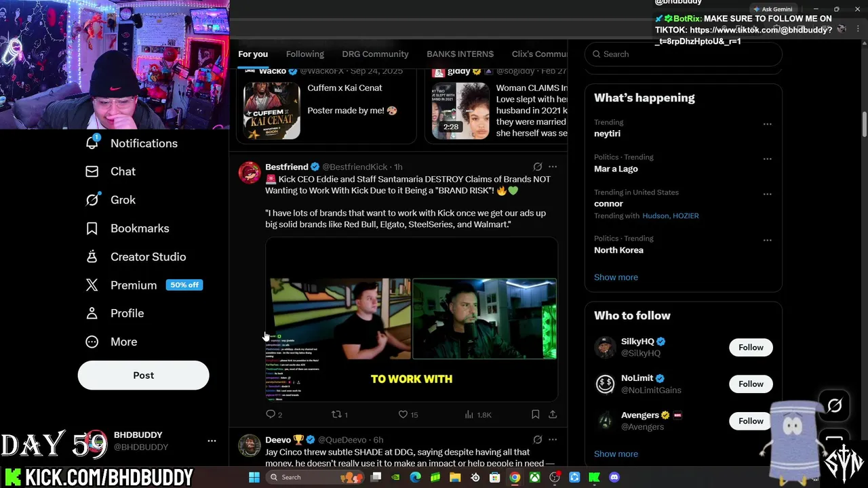Open Notifications from the sidebar bell icon
This screenshot has height=488, width=868.
[x=92, y=142]
